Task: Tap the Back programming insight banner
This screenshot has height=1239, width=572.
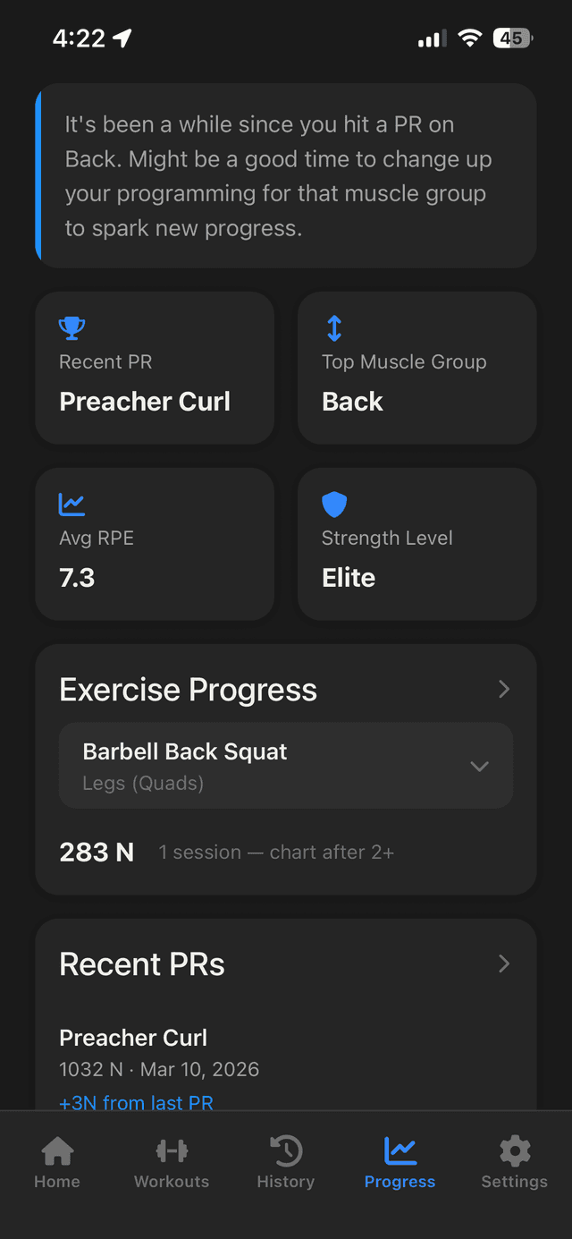Action: pyautogui.click(x=286, y=175)
